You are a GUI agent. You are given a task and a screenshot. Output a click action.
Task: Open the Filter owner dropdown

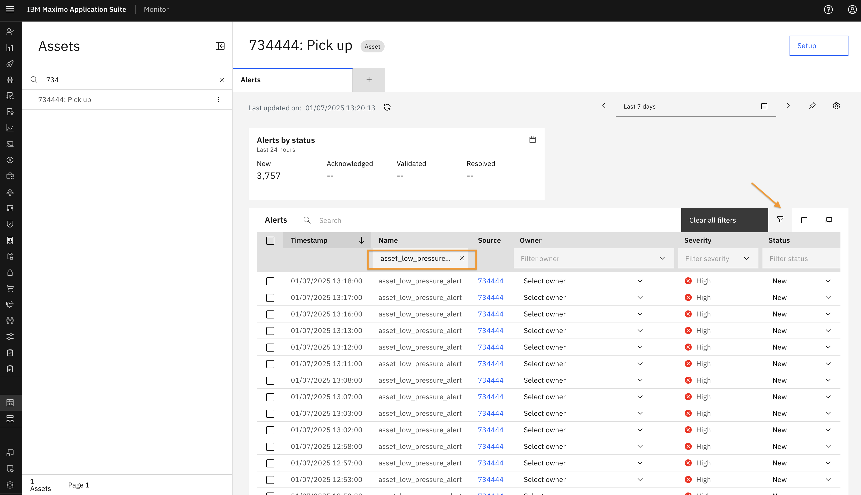click(x=593, y=258)
